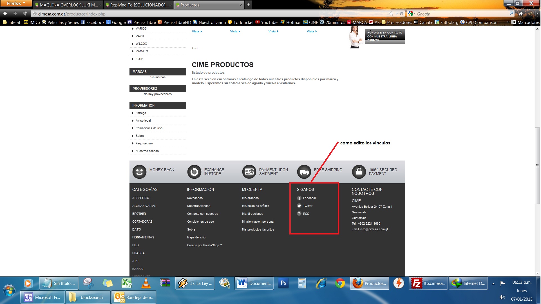541x304 pixels.
Task: Click the Firefox home button icon
Action: tap(521, 14)
